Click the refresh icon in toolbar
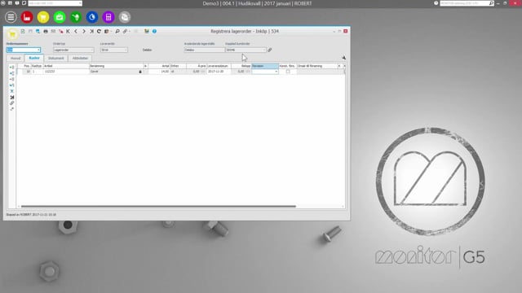The height and width of the screenshot is (293, 522). 99,31
